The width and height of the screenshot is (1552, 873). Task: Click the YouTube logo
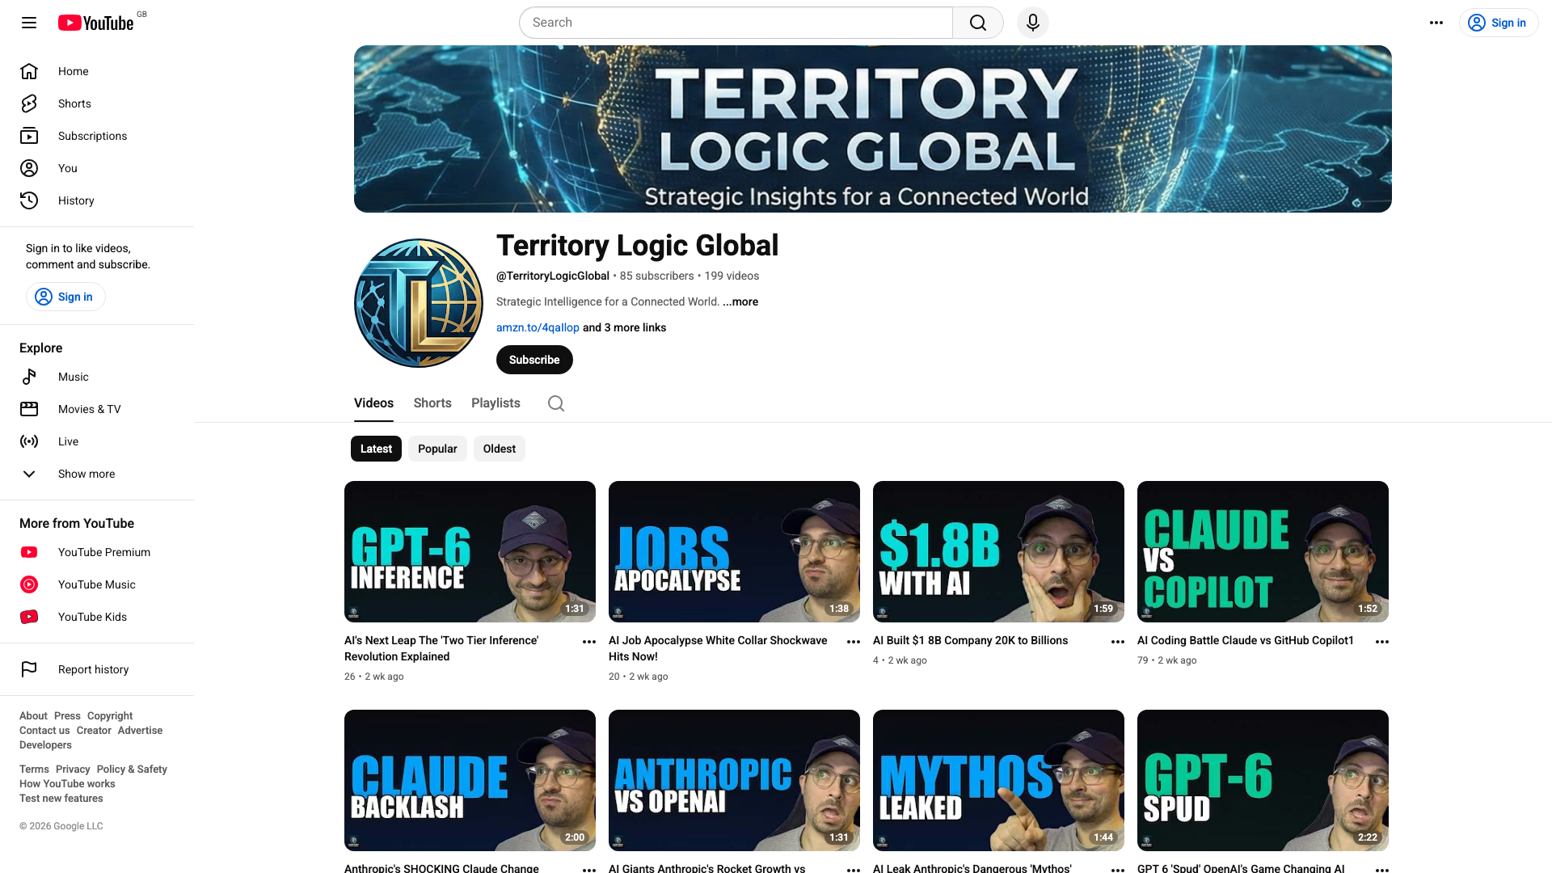click(96, 23)
